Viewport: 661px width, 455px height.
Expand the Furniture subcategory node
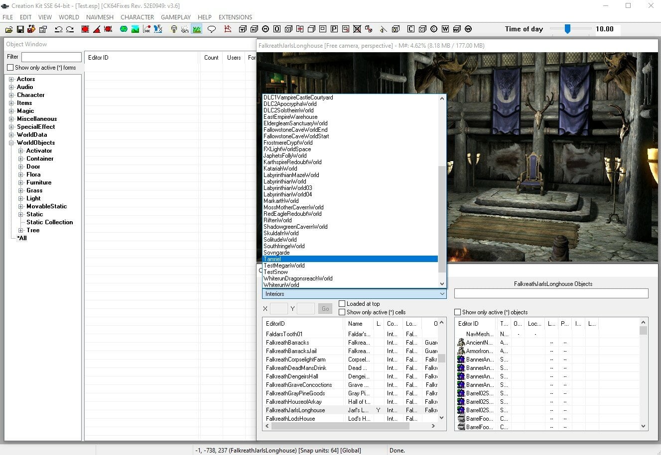pyautogui.click(x=20, y=182)
